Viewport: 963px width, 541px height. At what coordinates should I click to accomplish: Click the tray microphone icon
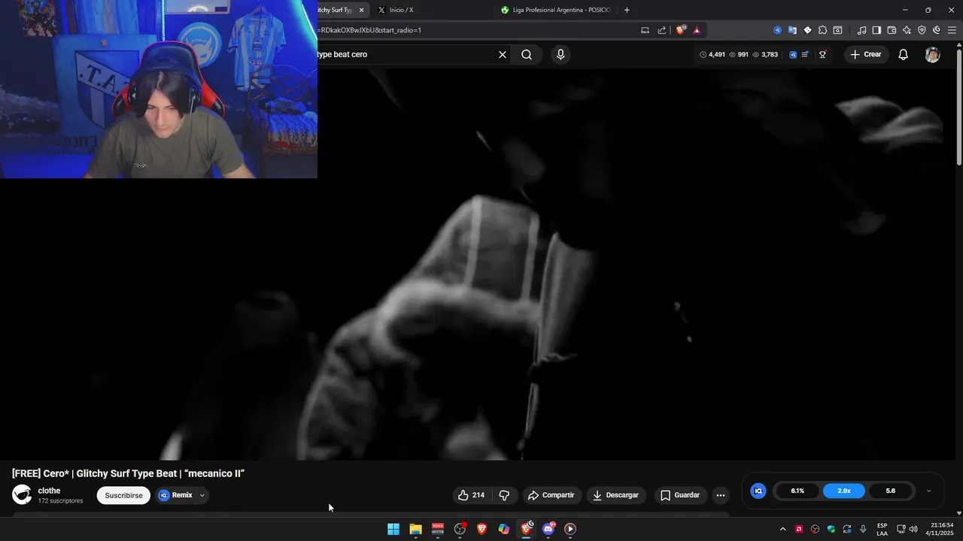pos(863,529)
